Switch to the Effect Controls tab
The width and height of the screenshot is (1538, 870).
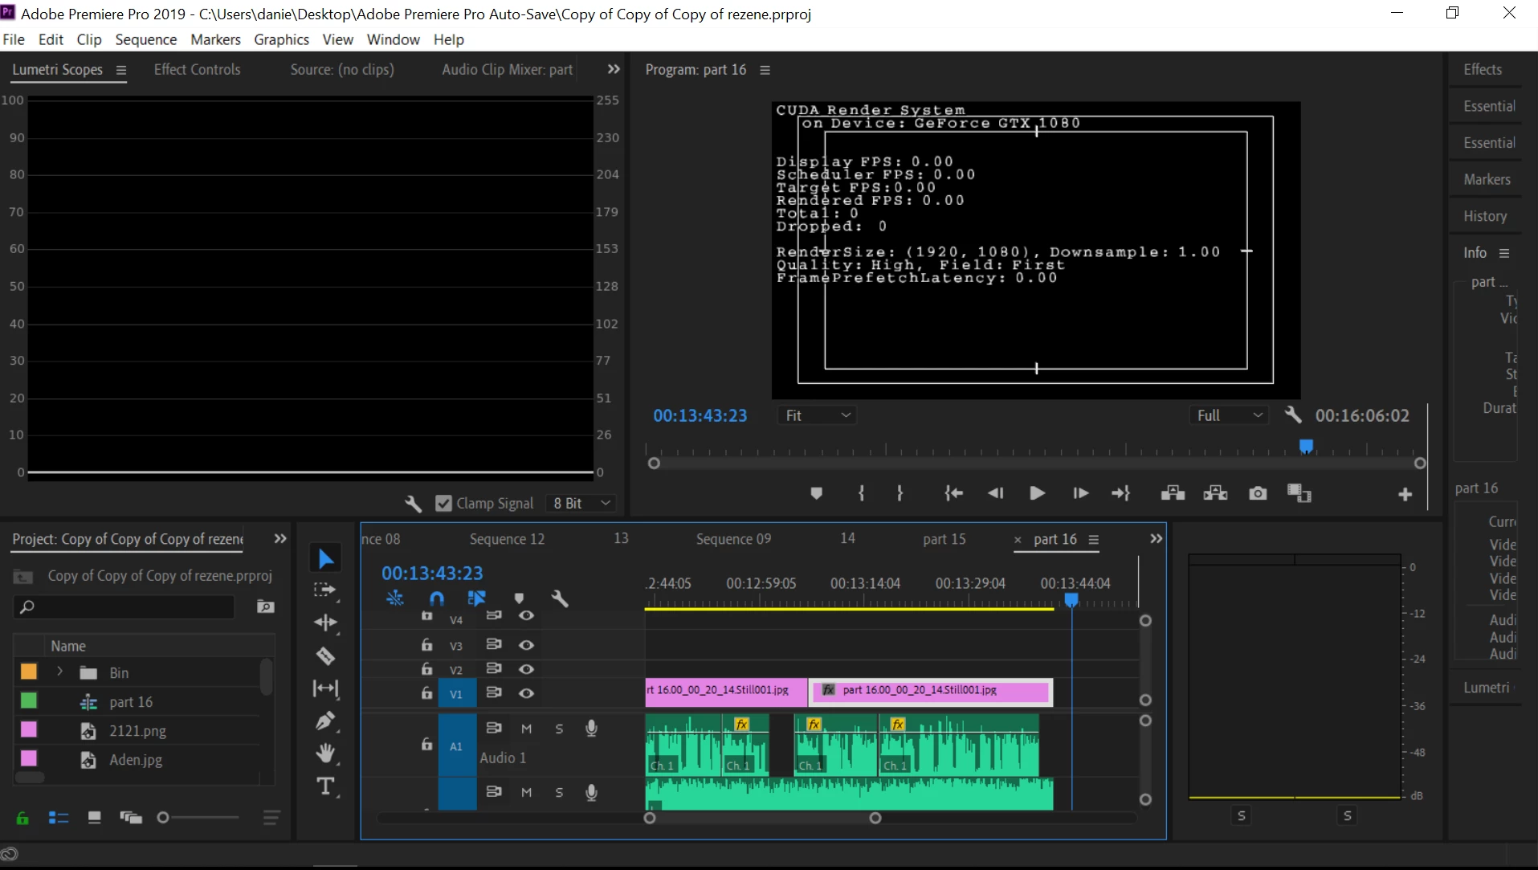[197, 70]
